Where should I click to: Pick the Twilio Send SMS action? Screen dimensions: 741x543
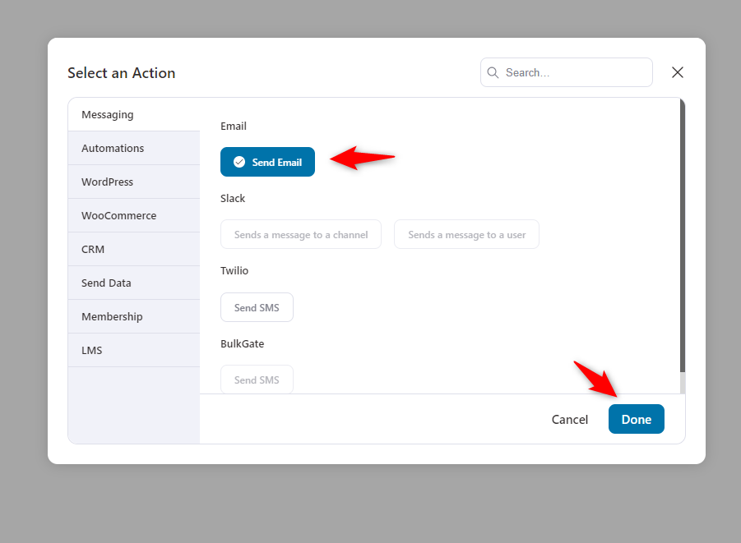(x=257, y=307)
